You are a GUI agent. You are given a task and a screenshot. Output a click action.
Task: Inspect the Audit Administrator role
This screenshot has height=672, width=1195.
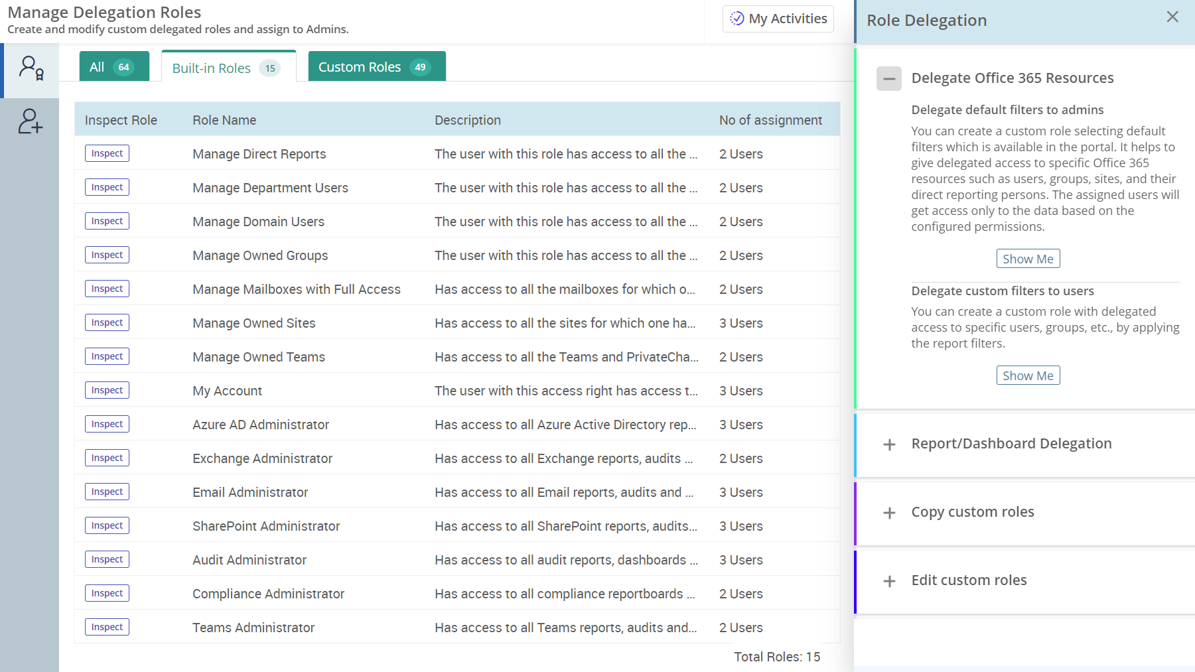coord(107,559)
